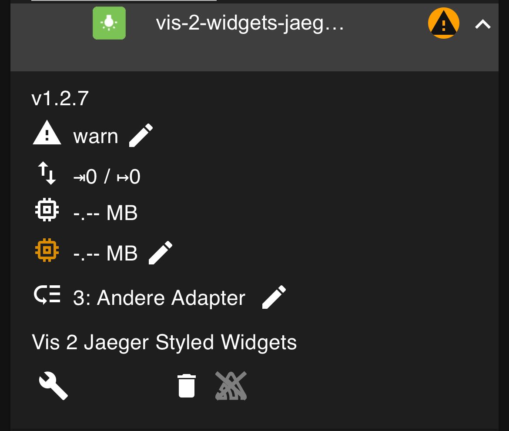The height and width of the screenshot is (431, 509).
Task: Open instance settings with the wrench
Action: [x=54, y=385]
